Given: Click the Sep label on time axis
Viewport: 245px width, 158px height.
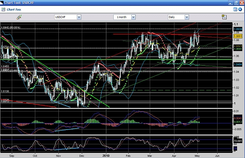Looking at the screenshot, I should pyautogui.click(x=12, y=156).
